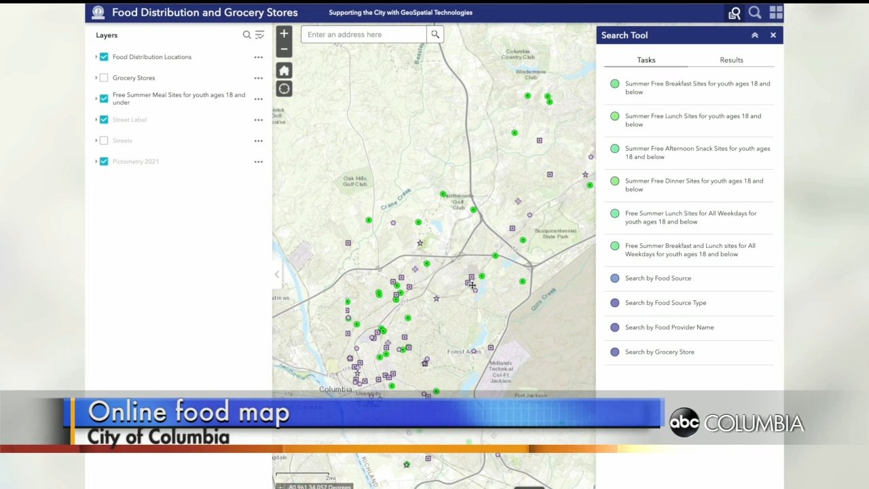Click the address search magnifier button
The height and width of the screenshot is (489, 869).
[x=435, y=35]
